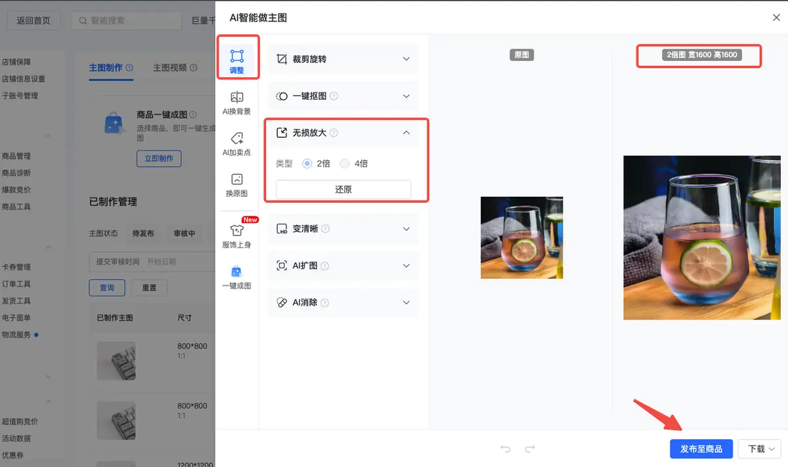The width and height of the screenshot is (788, 467).
Task: Click the enlarged 2倍图 preview image
Action: (702, 237)
